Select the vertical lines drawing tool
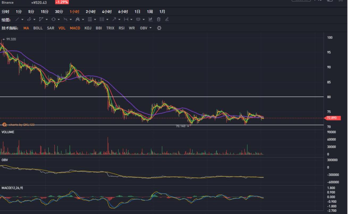The image size is (348, 214). coord(102,19)
